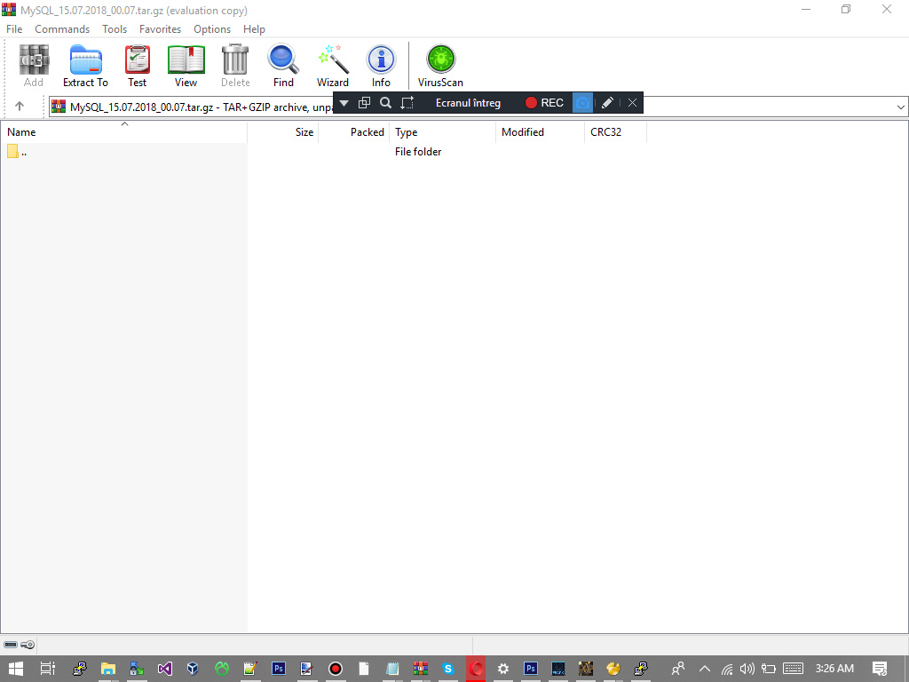Click the "File folder" type cell
Viewport: 909px width, 682px height.
[418, 152]
